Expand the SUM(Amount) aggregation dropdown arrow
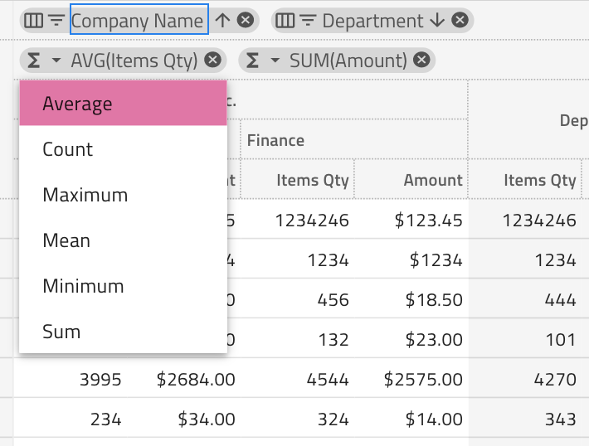Image resolution: width=589 pixels, height=446 pixels. (x=275, y=61)
